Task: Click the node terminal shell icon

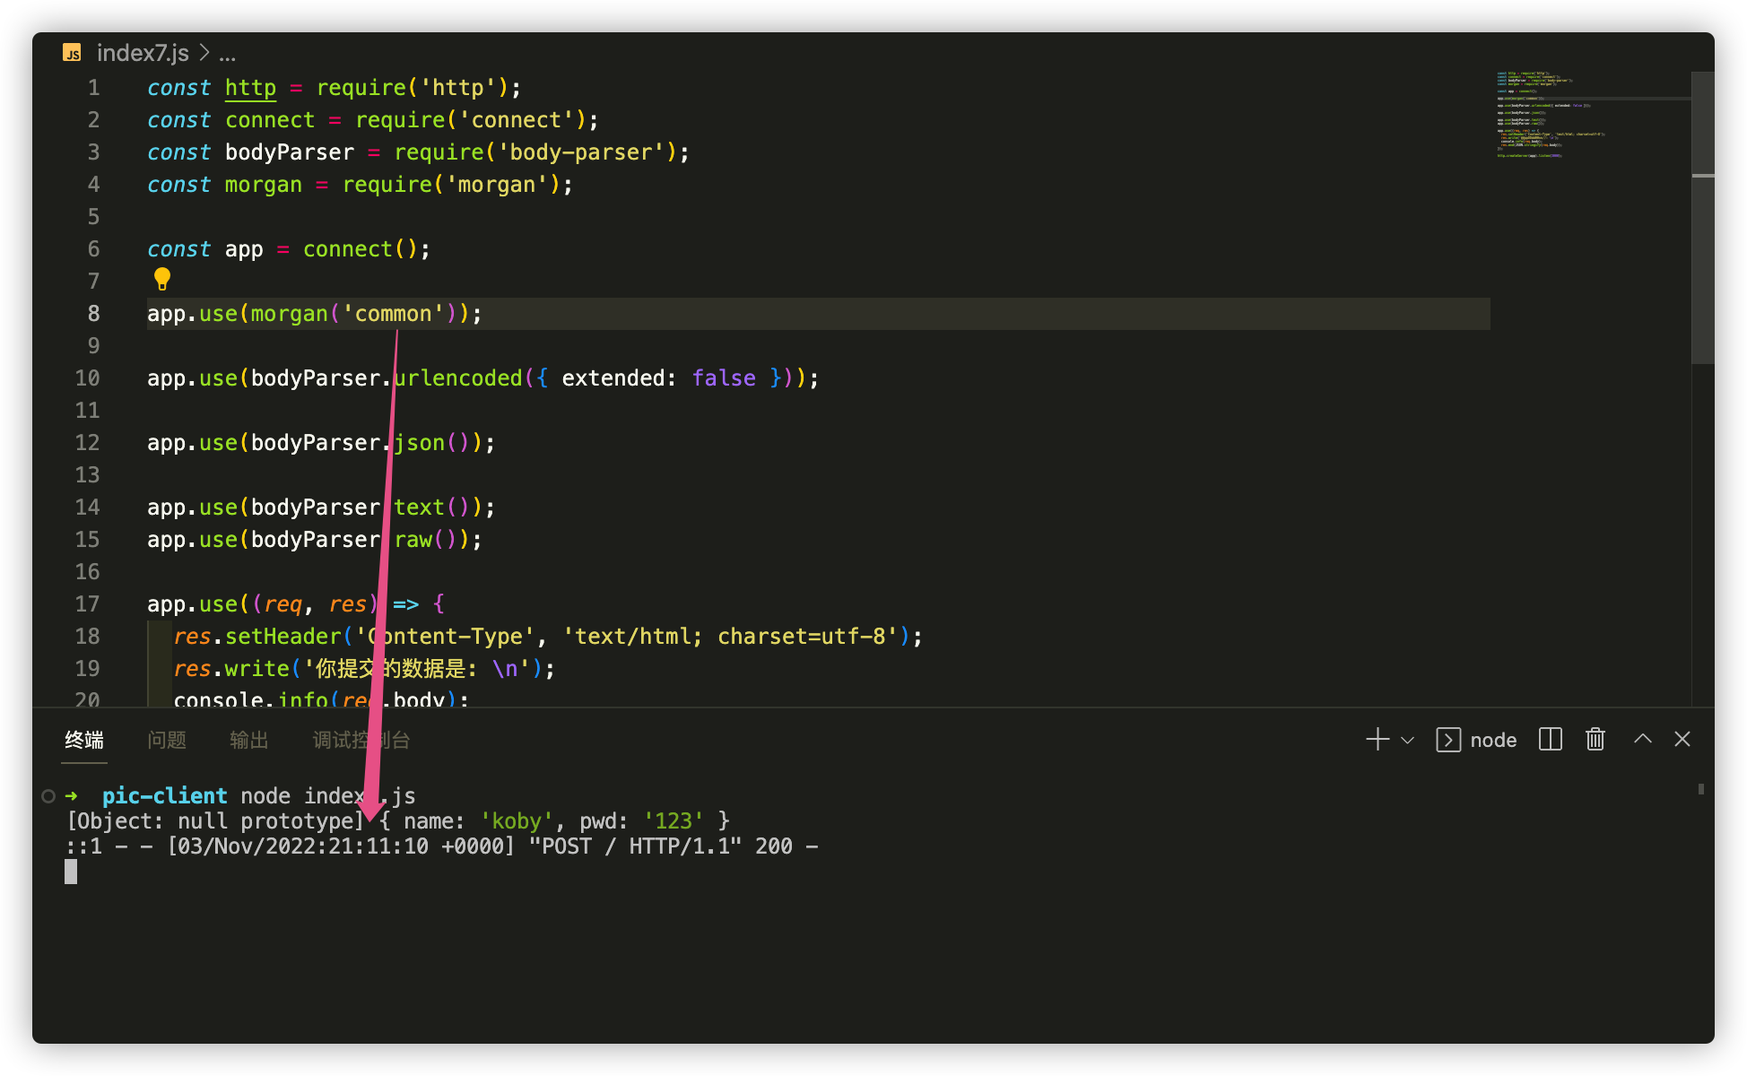Action: pyautogui.click(x=1448, y=740)
